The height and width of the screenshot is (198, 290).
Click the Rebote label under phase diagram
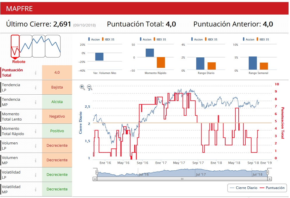click(19, 62)
